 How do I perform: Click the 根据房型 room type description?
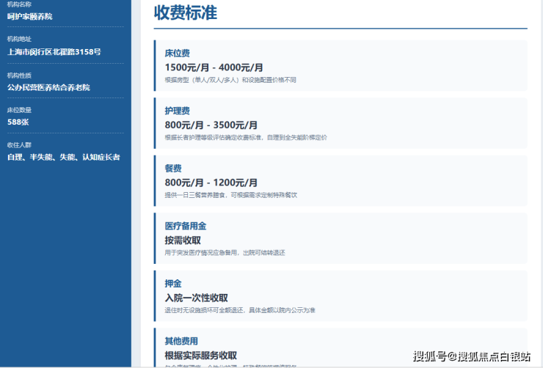[x=230, y=80]
